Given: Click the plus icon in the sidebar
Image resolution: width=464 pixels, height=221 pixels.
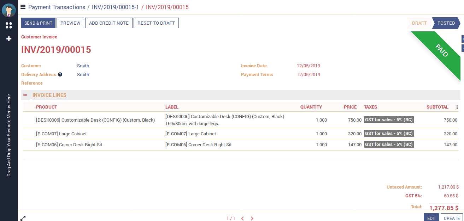Looking at the screenshot, I should click(9, 39).
